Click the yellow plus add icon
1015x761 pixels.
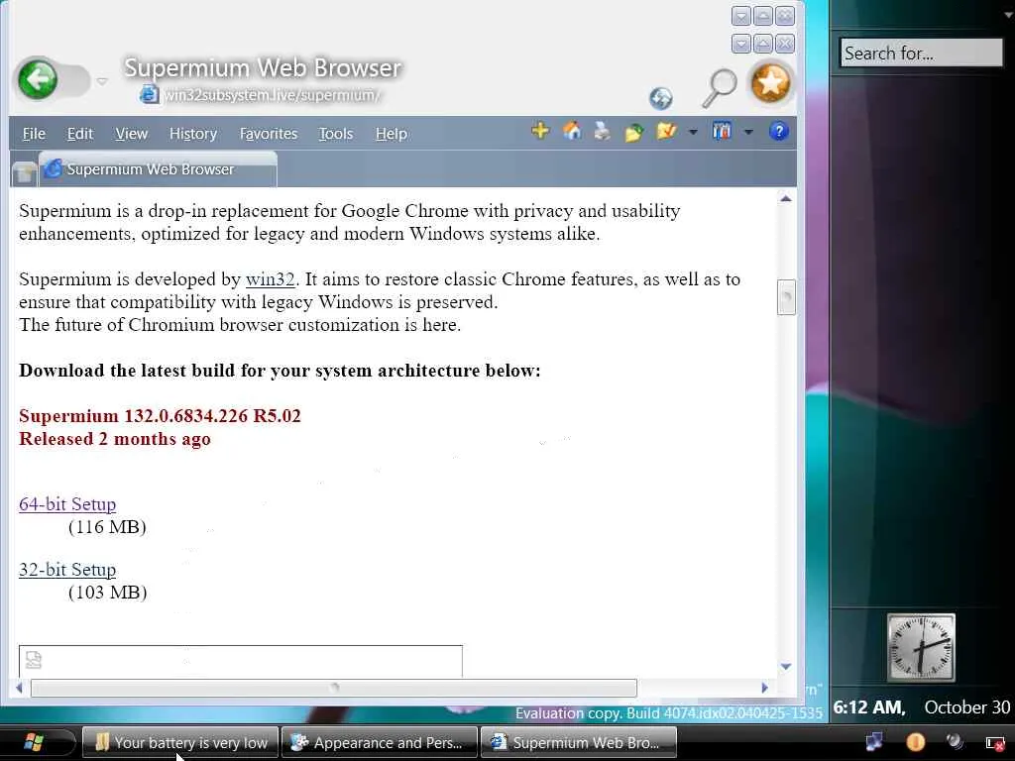540,132
